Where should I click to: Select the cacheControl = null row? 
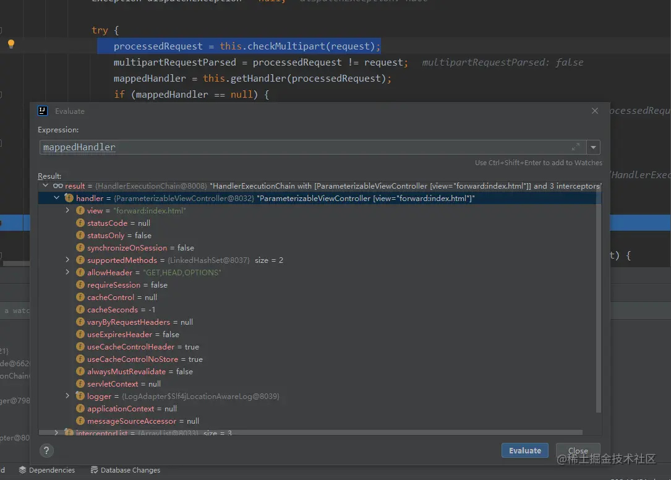point(317,297)
